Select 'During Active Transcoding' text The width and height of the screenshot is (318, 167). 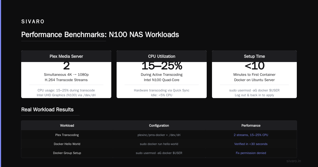tap(162, 75)
